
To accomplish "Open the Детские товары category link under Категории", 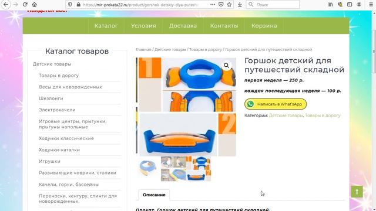I will pyautogui.click(x=286, y=115).
